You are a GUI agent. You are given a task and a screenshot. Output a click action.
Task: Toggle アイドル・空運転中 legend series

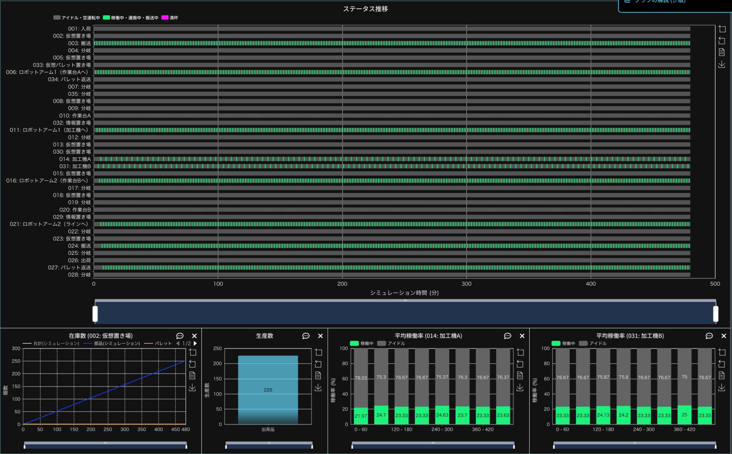(x=76, y=18)
